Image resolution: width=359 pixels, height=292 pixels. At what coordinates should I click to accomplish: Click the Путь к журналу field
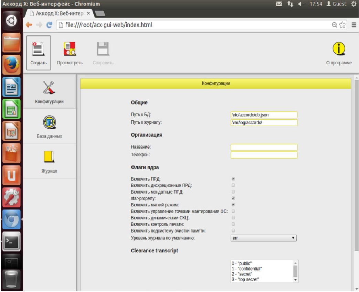tap(264, 122)
